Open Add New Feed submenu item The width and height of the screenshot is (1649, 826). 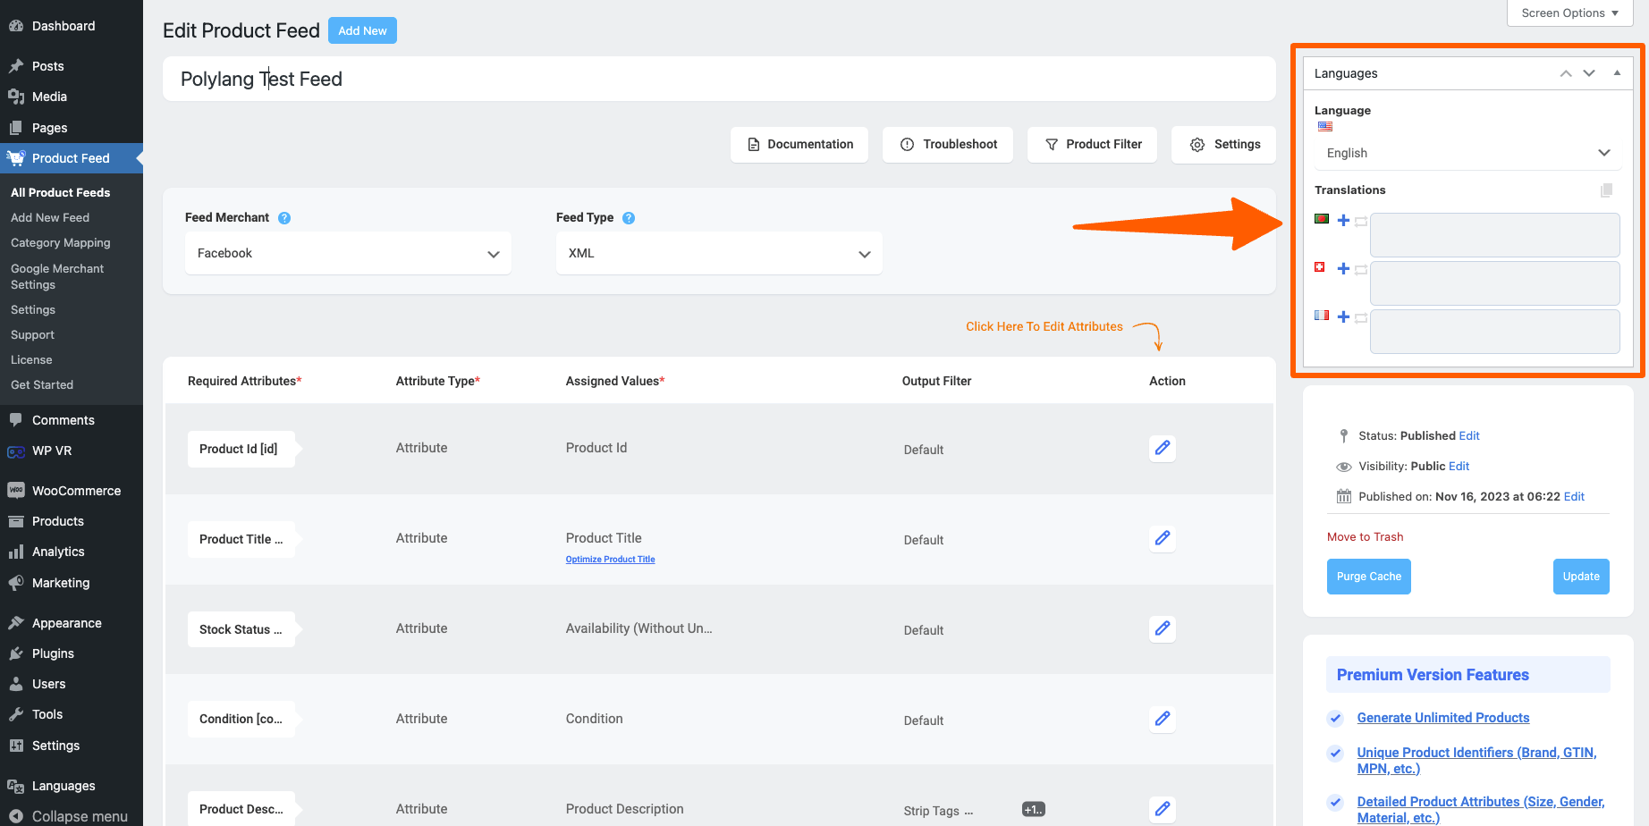[50, 217]
